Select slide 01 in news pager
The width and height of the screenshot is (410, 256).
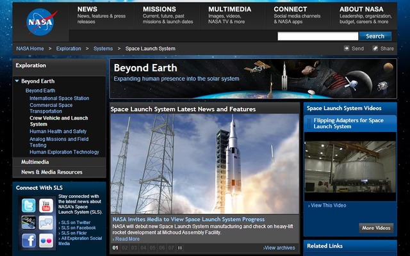click(115, 248)
